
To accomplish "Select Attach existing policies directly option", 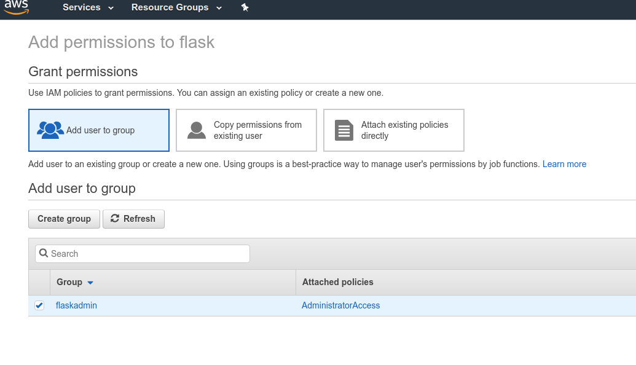I will pyautogui.click(x=393, y=130).
